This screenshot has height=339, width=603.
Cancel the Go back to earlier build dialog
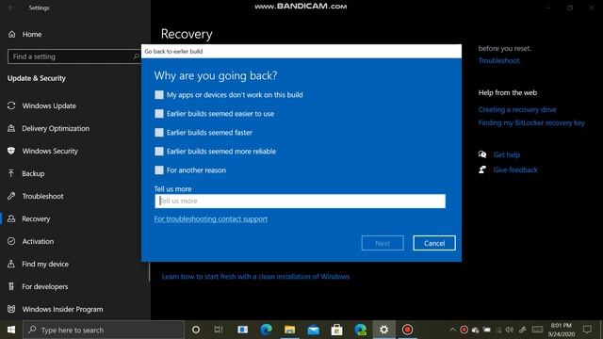click(x=434, y=243)
